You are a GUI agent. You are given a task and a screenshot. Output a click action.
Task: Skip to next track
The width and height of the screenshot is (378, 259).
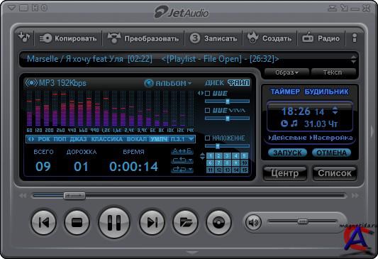(x=152, y=222)
